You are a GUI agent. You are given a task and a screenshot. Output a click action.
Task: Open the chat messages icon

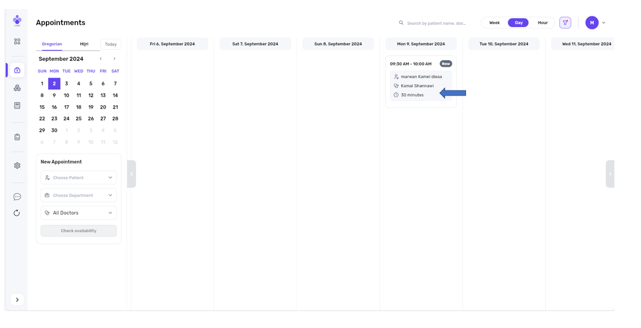point(17,197)
